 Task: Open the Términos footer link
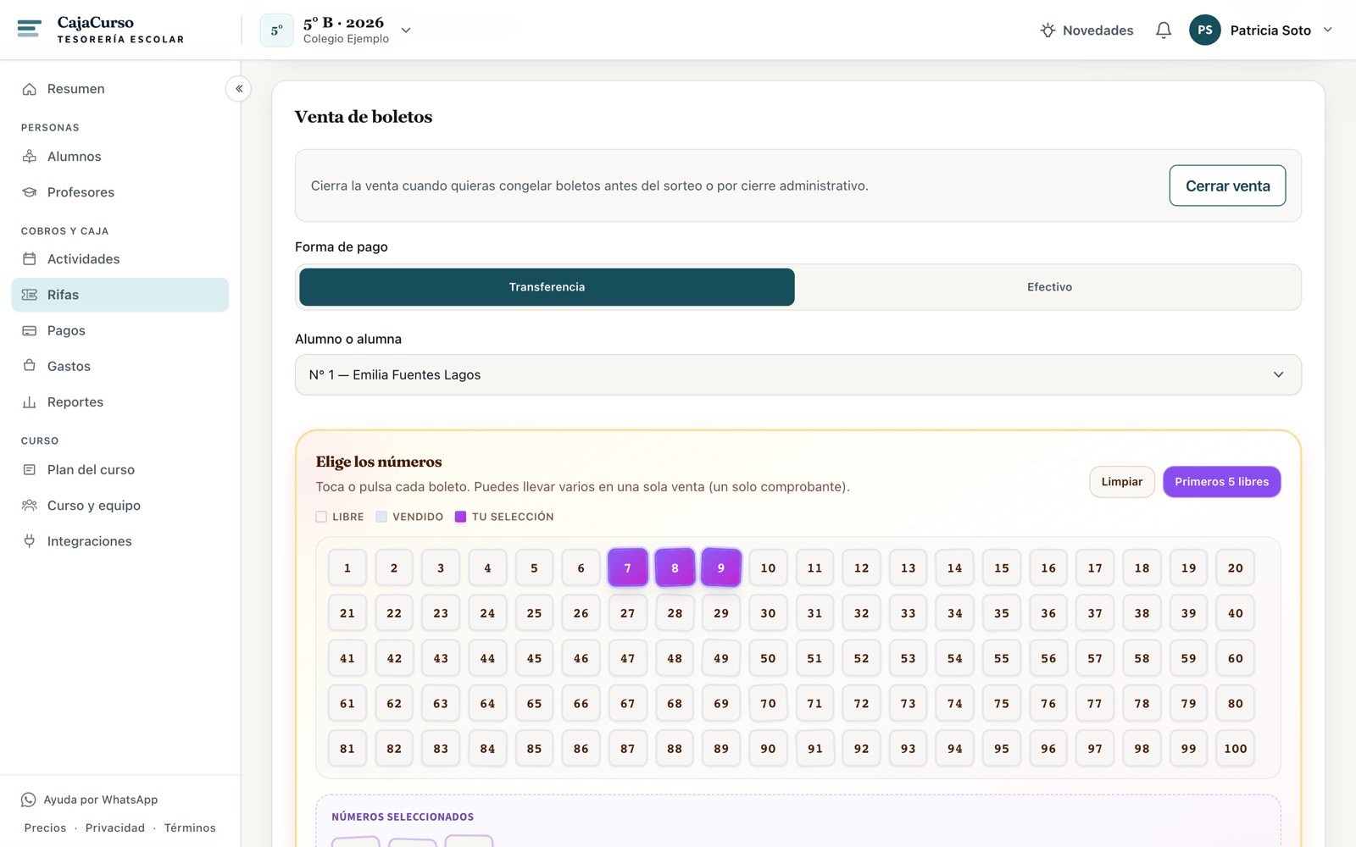[190, 828]
